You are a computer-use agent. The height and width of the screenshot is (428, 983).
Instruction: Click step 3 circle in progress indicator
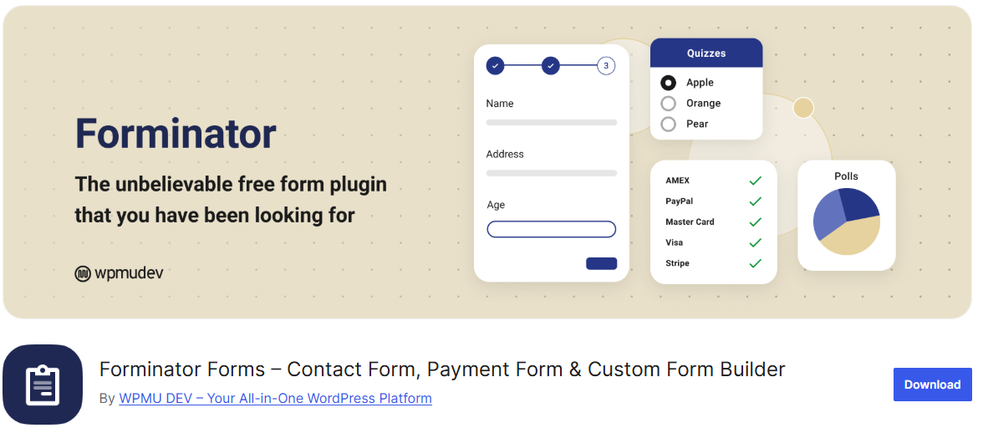pos(605,65)
